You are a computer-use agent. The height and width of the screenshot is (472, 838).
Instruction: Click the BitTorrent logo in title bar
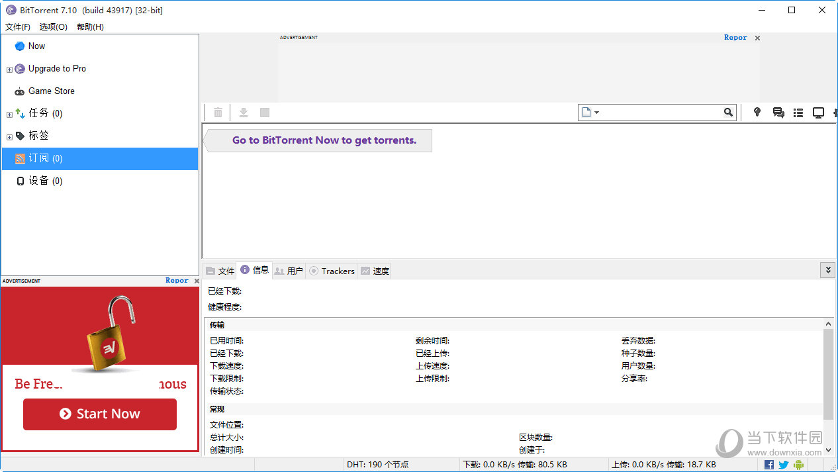[11, 10]
